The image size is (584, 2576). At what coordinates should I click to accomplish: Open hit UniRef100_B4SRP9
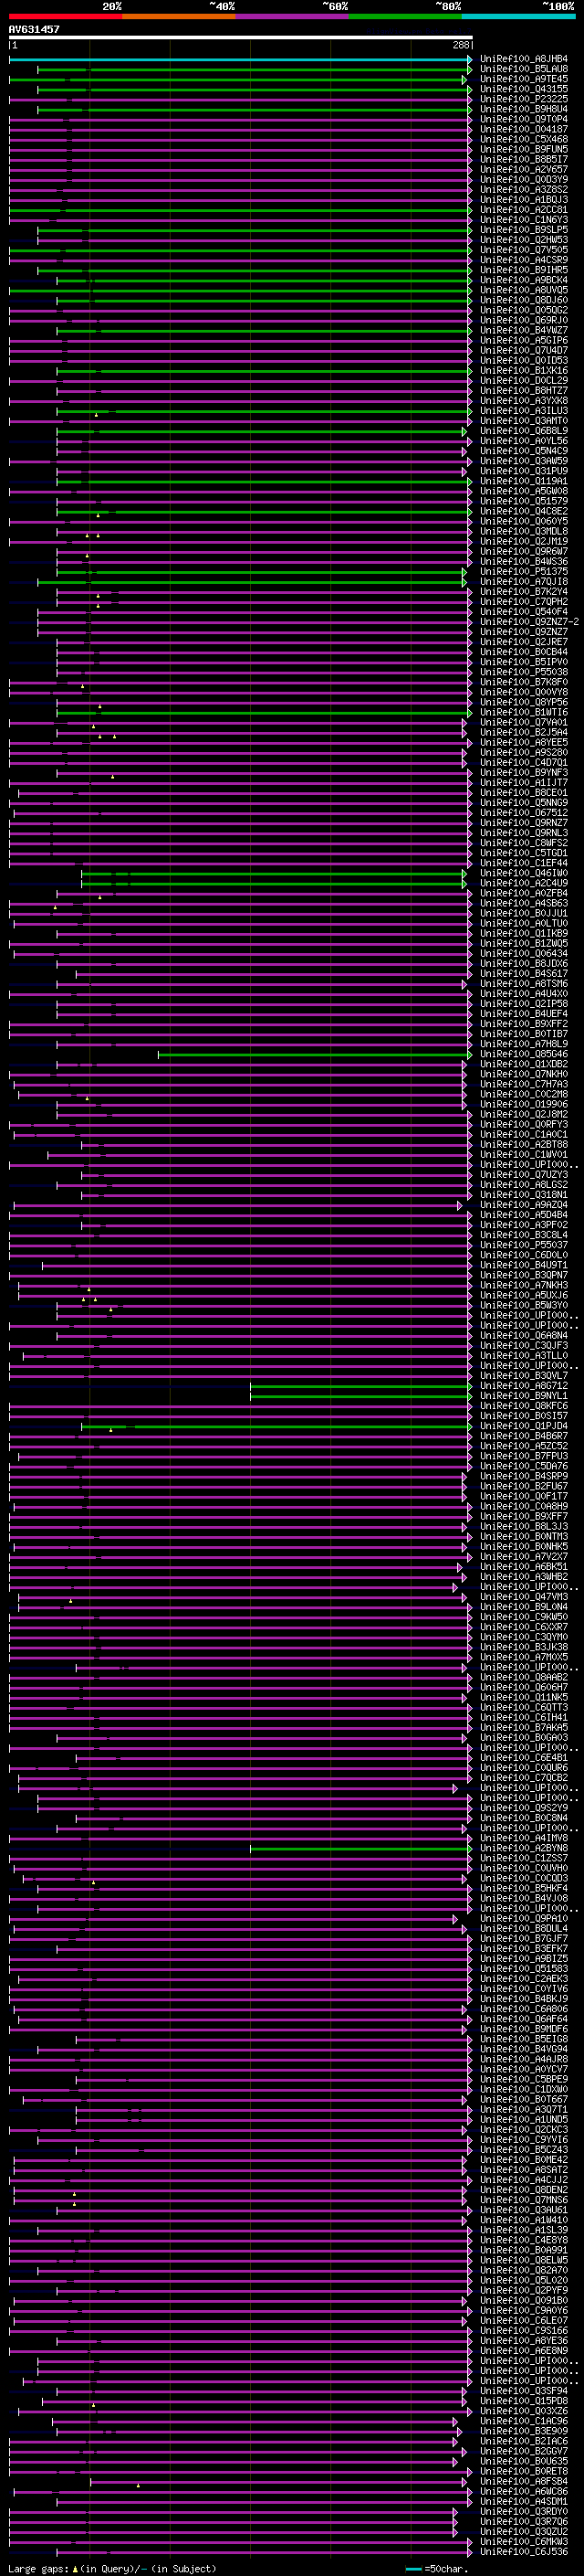click(x=524, y=1476)
